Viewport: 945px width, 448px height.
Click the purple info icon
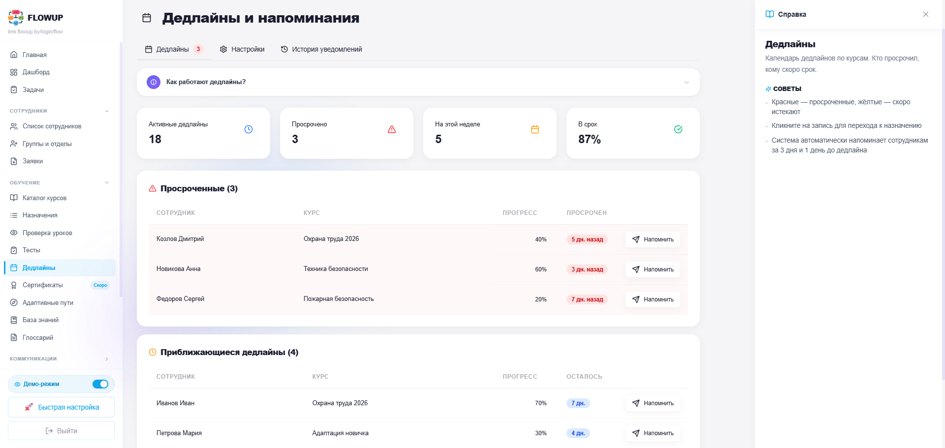click(154, 82)
